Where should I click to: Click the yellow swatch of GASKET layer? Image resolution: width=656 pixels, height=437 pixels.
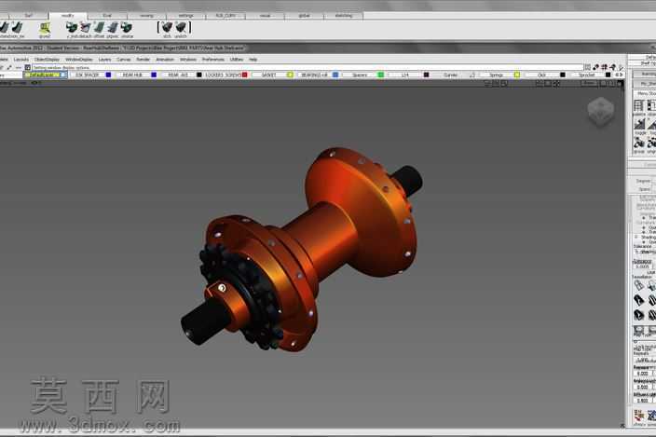click(290, 75)
